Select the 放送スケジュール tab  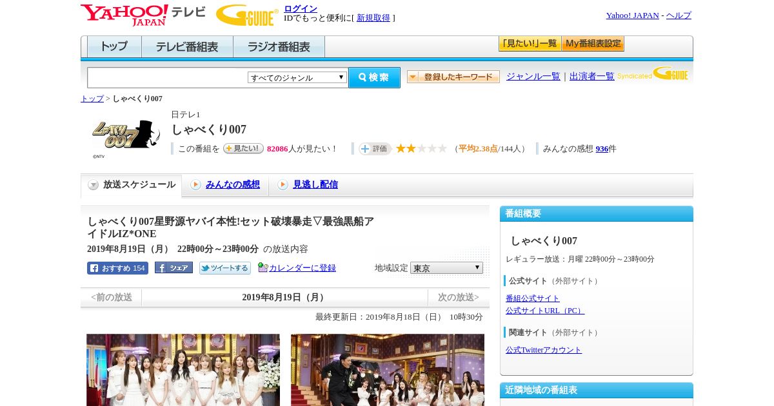click(132, 185)
